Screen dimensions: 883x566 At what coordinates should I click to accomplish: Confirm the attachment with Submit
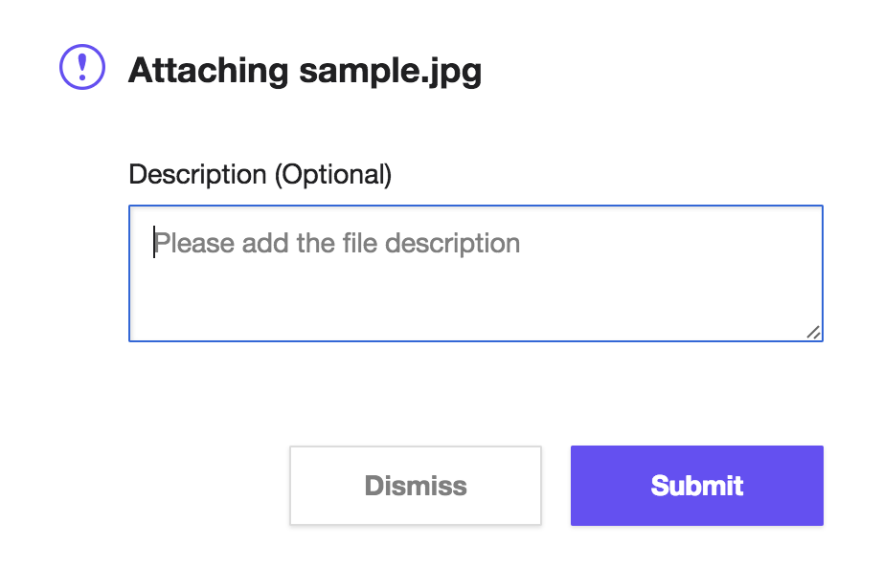click(696, 486)
